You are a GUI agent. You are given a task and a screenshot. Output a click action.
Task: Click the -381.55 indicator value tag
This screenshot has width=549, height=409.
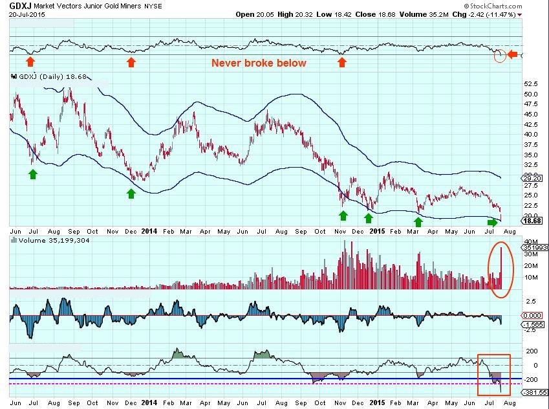point(535,393)
